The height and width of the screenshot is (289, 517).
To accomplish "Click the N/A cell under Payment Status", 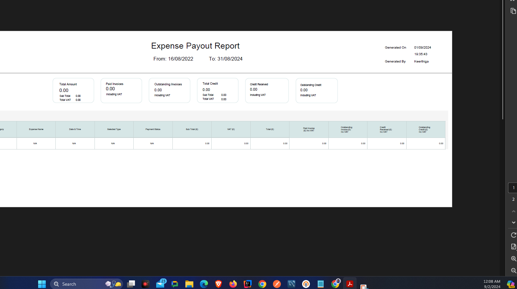I will click(153, 144).
